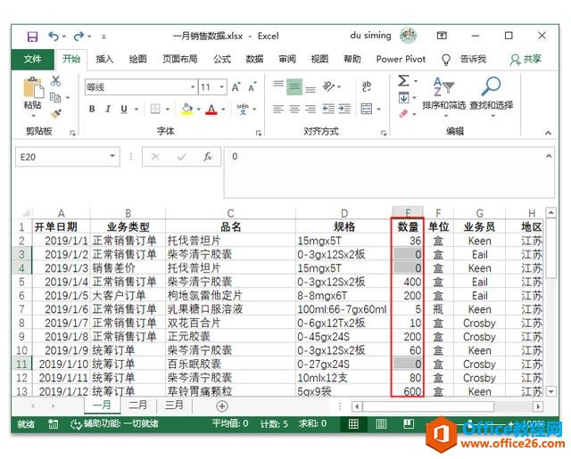Click the Fill down icon
571x459 pixels.
(403, 98)
